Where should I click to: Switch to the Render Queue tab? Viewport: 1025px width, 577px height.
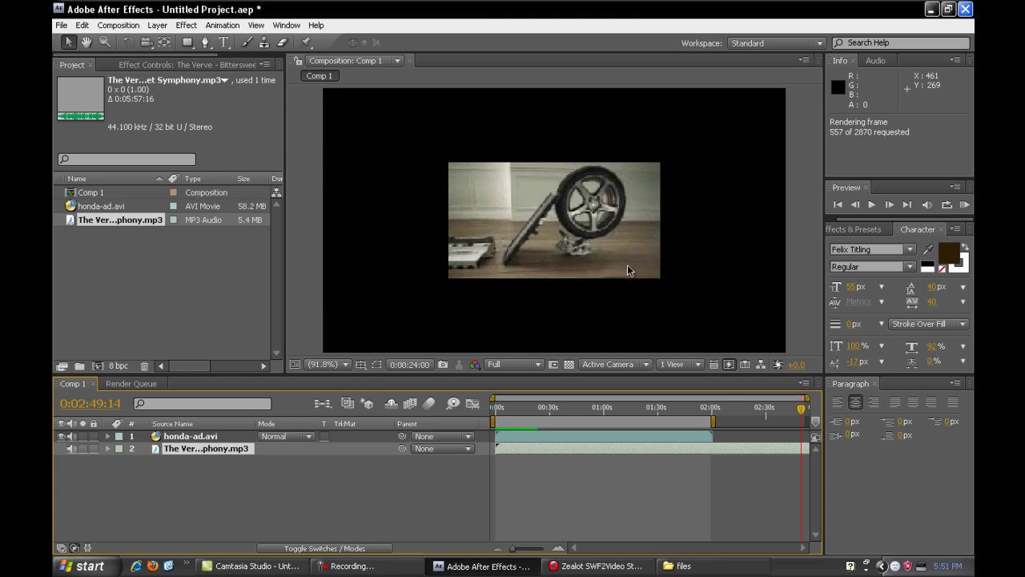[x=131, y=384]
